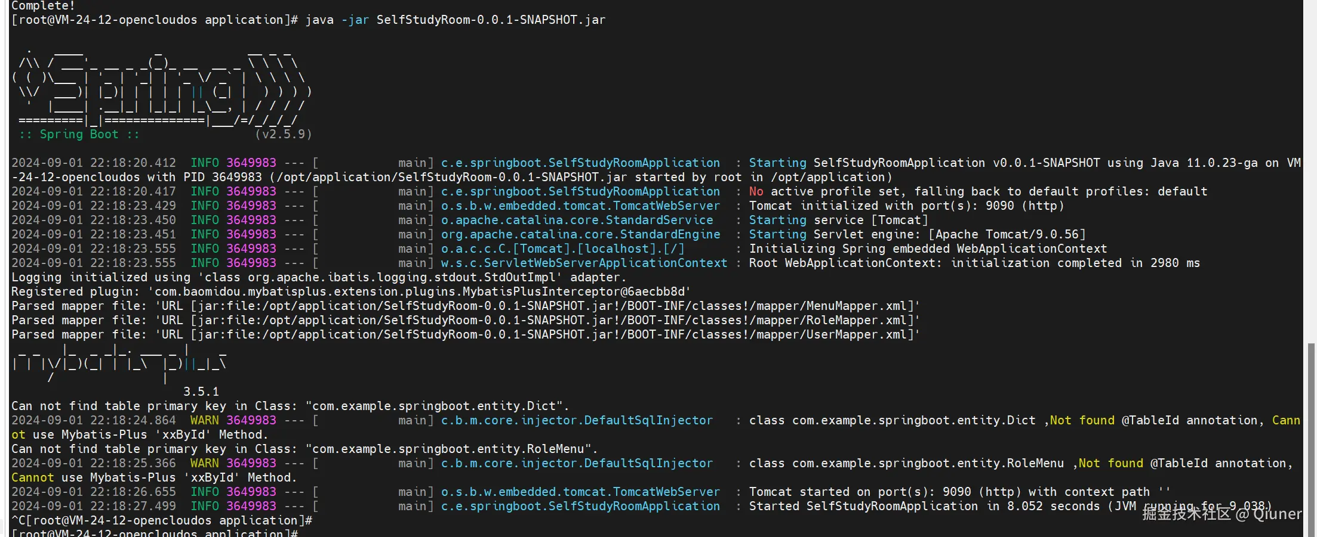Click the parsed mapper line for MenuMapper.xml

tap(466, 306)
